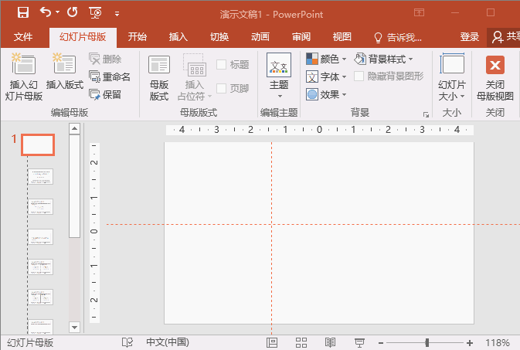520x350 pixels.
Task: Click Preserve (保留) master button
Action: [105, 94]
